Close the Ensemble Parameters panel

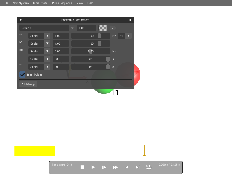(x=130, y=20)
